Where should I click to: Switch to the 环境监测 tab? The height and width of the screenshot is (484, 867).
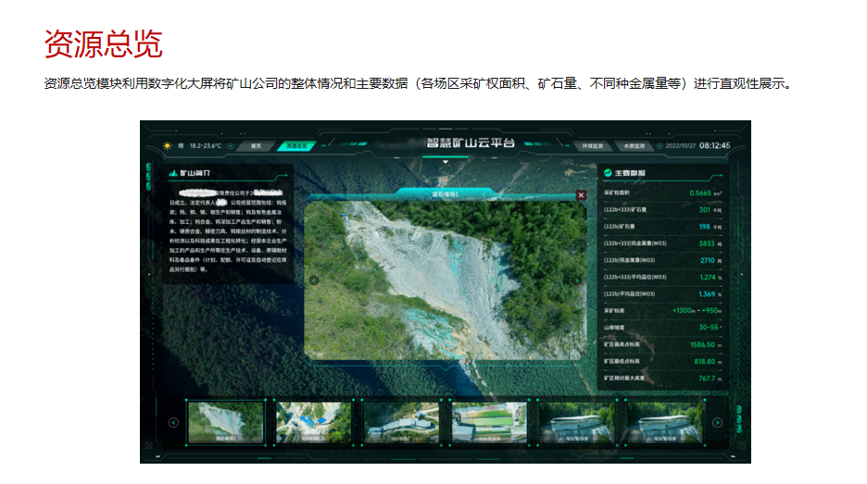pos(593,145)
